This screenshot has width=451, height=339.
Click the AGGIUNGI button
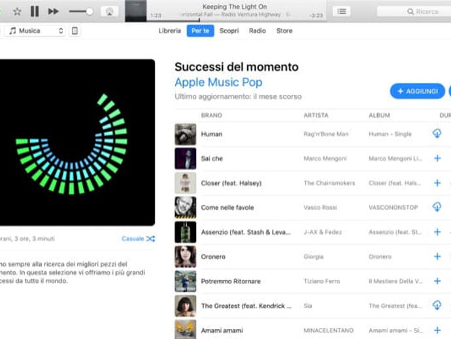418,92
